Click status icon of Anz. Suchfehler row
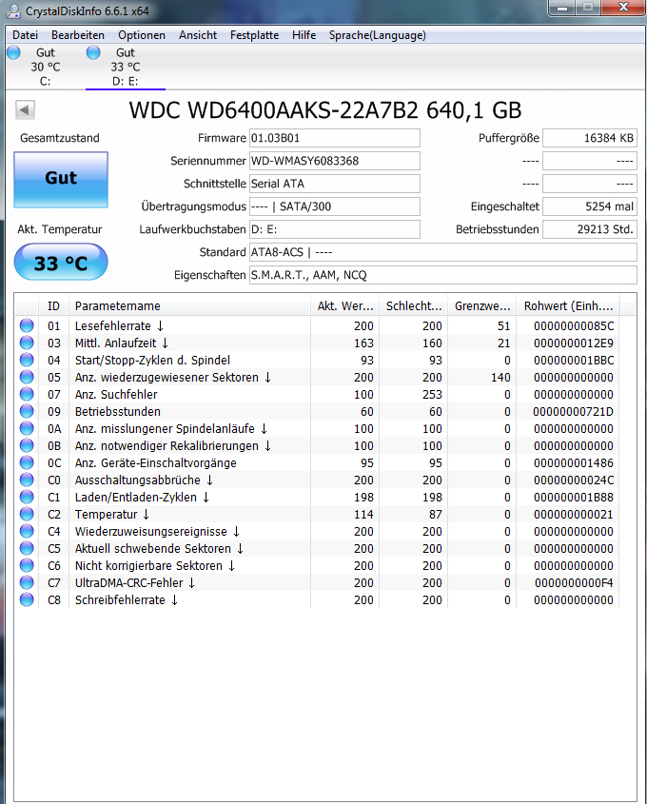 point(27,394)
